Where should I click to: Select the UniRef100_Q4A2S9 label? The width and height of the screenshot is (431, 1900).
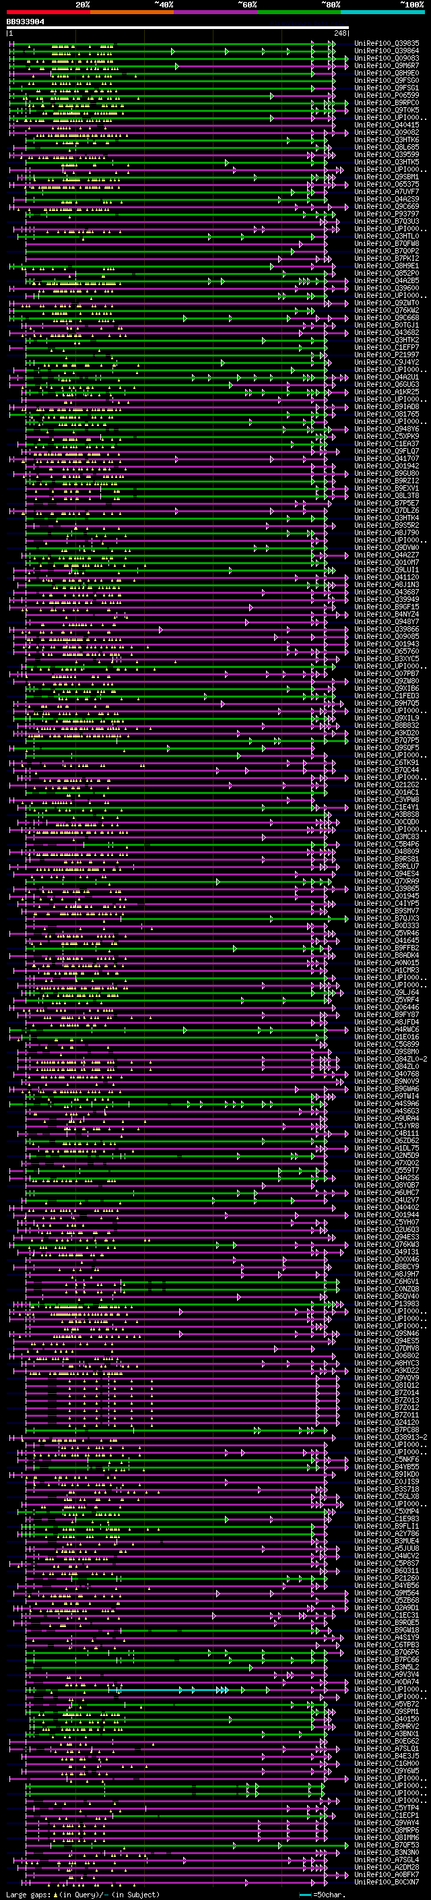point(387,199)
